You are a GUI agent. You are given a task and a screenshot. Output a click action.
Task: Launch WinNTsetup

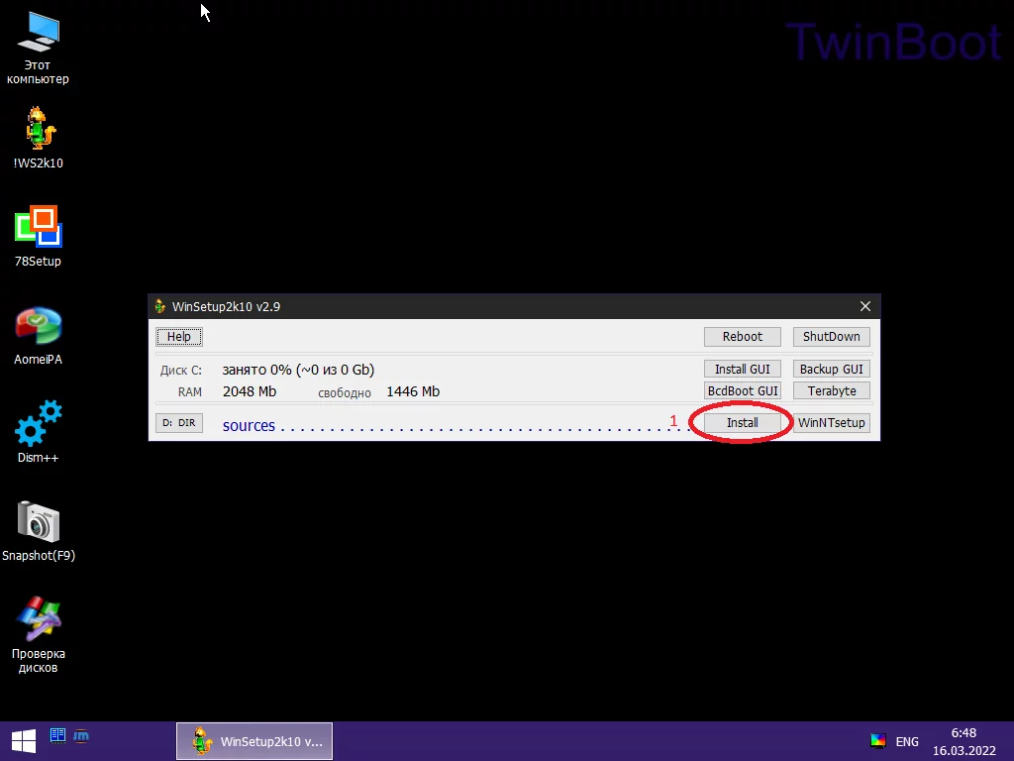pyautogui.click(x=831, y=422)
